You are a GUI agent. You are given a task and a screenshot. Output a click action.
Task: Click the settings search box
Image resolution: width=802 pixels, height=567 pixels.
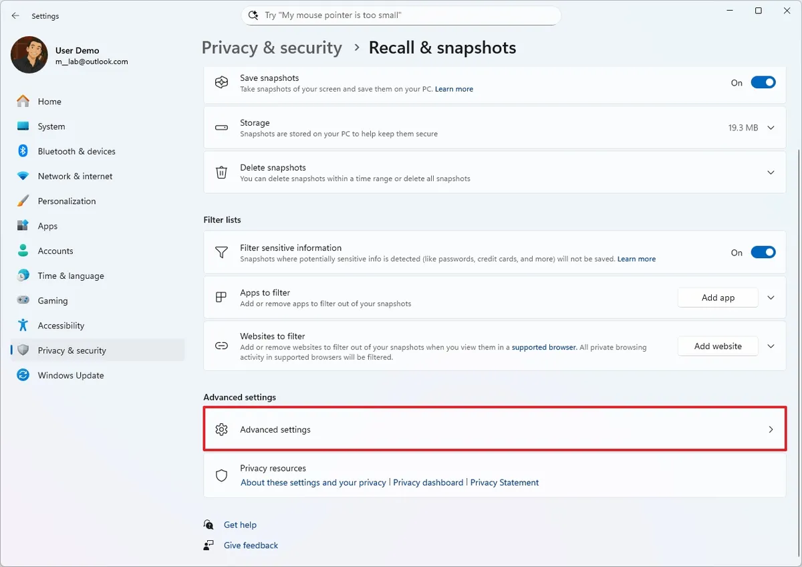pos(401,15)
